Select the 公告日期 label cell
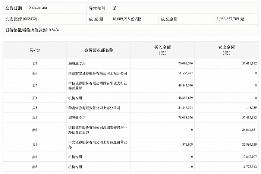This screenshot has height=174, width=261. [14, 8]
